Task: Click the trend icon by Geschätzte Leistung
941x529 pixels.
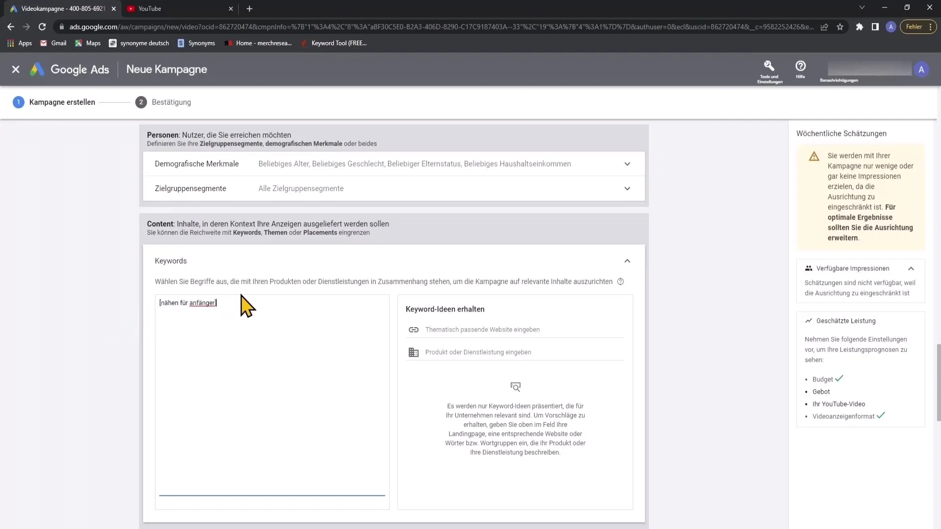Action: point(809,321)
